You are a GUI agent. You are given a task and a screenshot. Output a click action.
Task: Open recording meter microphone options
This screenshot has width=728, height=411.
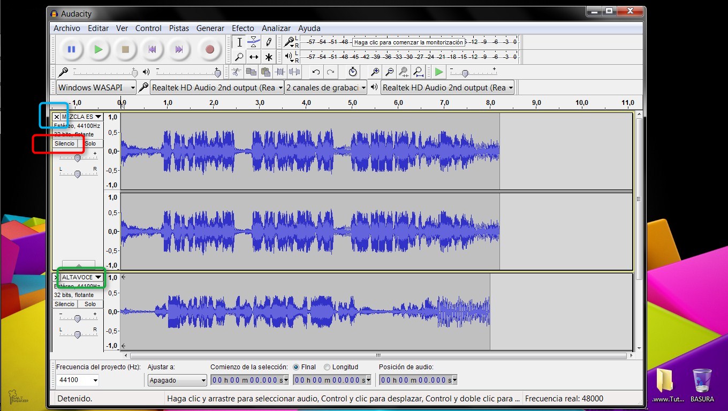[x=290, y=42]
